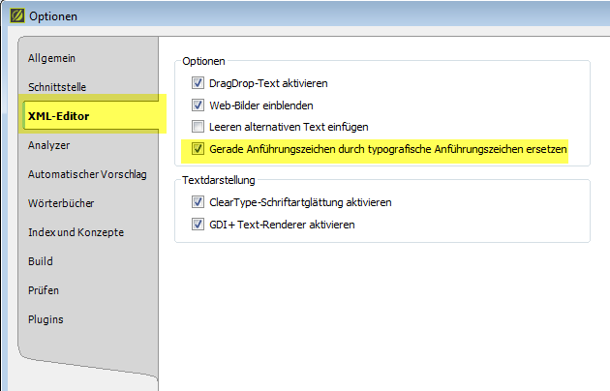
Task: Open the Allgemein settings tab
Action: pyautogui.click(x=52, y=58)
